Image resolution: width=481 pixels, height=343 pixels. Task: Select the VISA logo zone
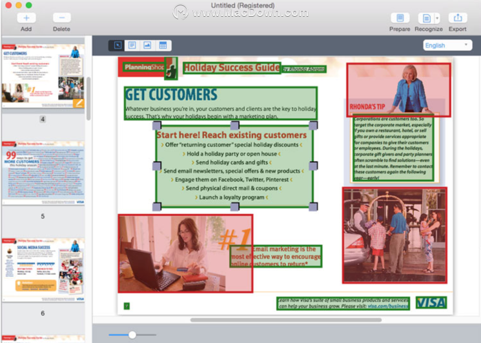click(431, 302)
